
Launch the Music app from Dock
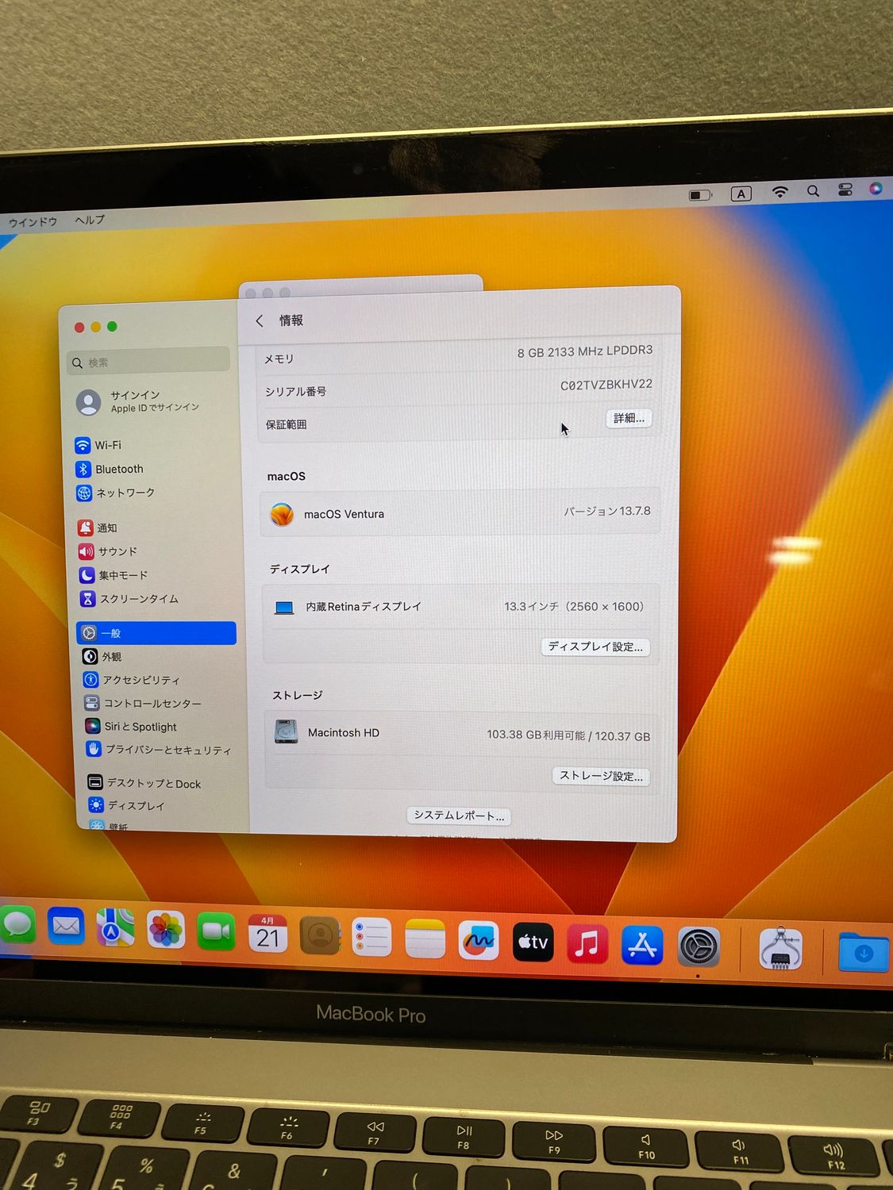click(x=587, y=944)
